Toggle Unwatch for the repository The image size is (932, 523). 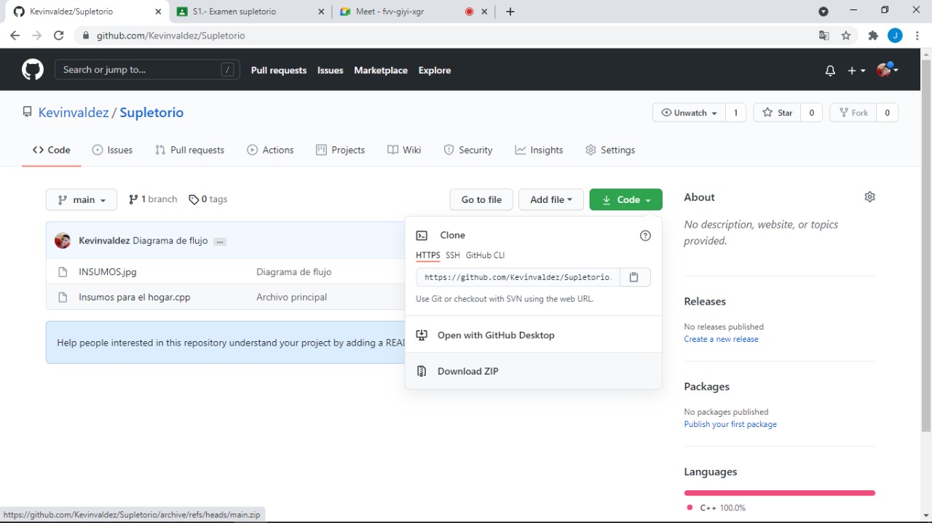tap(689, 113)
